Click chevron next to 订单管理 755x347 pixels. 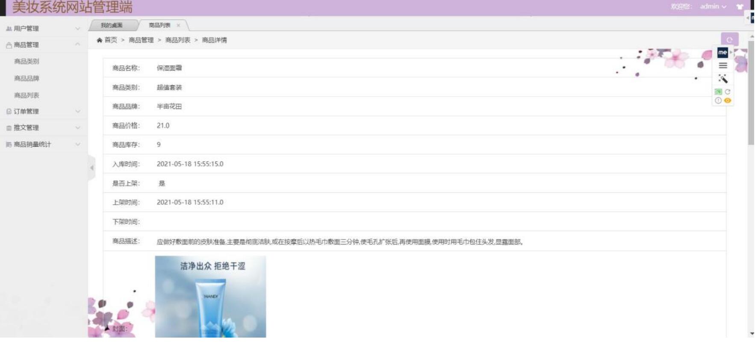(78, 112)
